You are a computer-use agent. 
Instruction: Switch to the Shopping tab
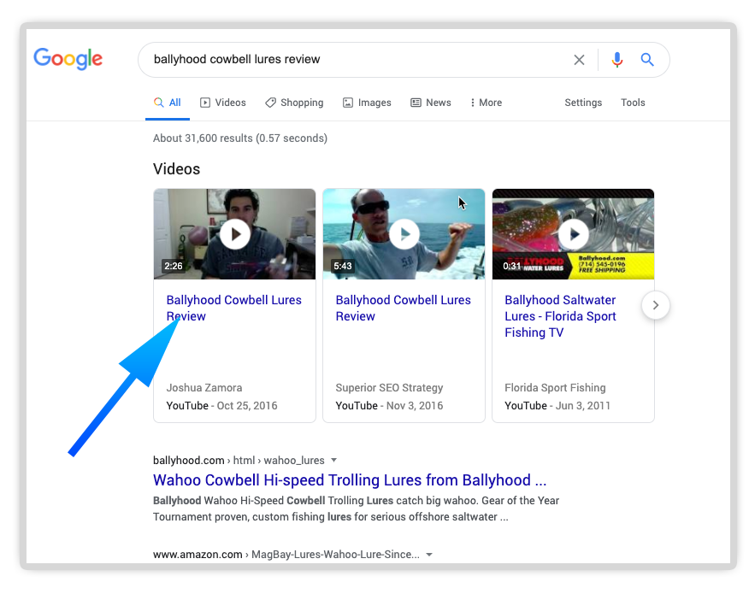point(294,103)
